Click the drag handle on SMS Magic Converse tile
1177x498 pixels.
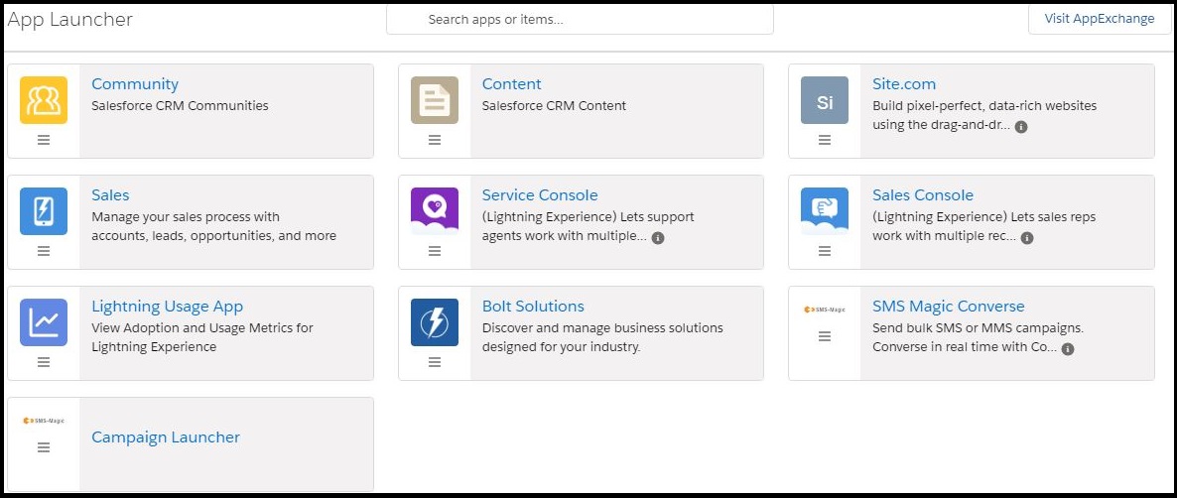825,336
